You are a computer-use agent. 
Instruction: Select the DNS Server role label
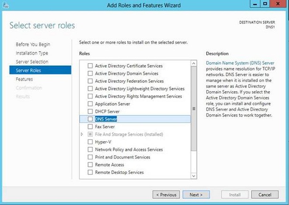[106, 119]
